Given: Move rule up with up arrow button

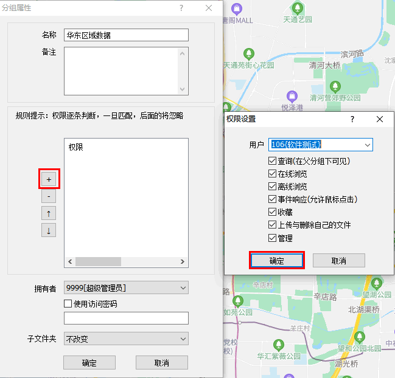Looking at the screenshot, I should point(49,213).
